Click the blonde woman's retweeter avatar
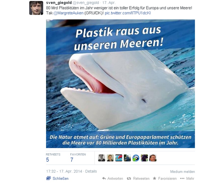 110,158
